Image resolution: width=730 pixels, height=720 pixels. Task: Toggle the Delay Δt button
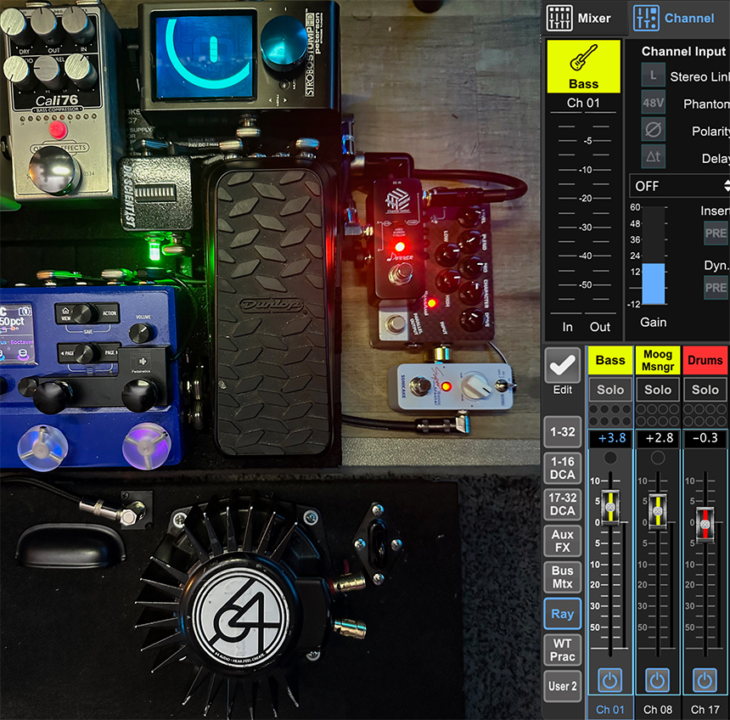[x=653, y=156]
